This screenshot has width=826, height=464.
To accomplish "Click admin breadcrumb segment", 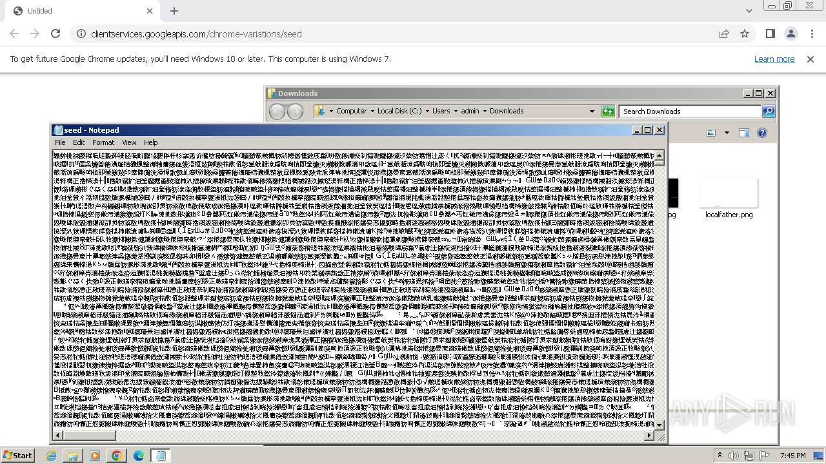I will click(470, 111).
